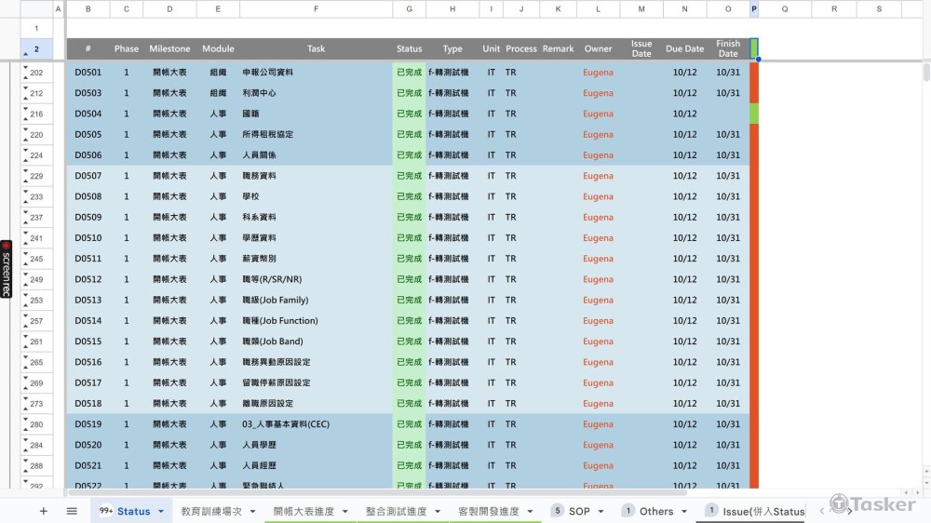Switch to the Status sheet tab
The image size is (931, 523).
(133, 511)
